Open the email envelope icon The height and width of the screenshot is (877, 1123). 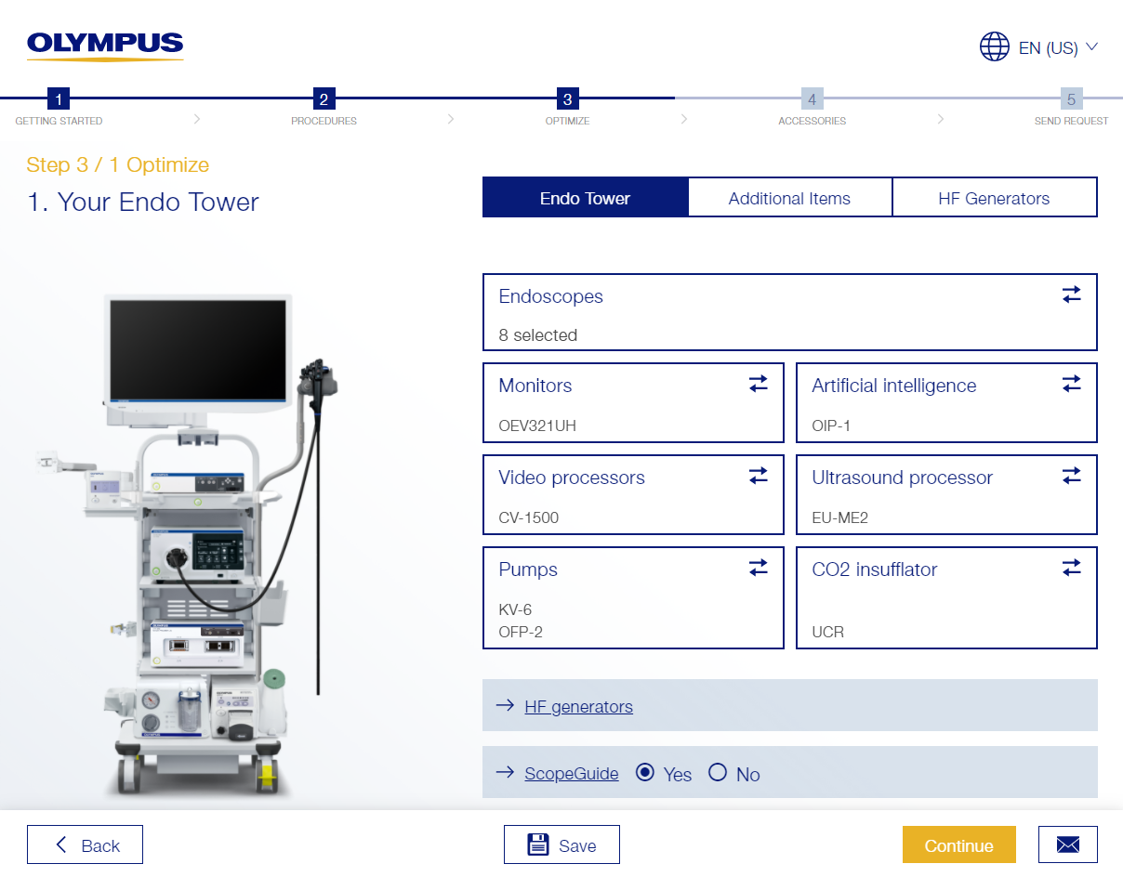point(1067,844)
